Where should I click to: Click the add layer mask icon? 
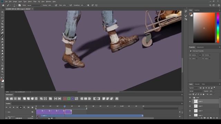tap(204, 118)
